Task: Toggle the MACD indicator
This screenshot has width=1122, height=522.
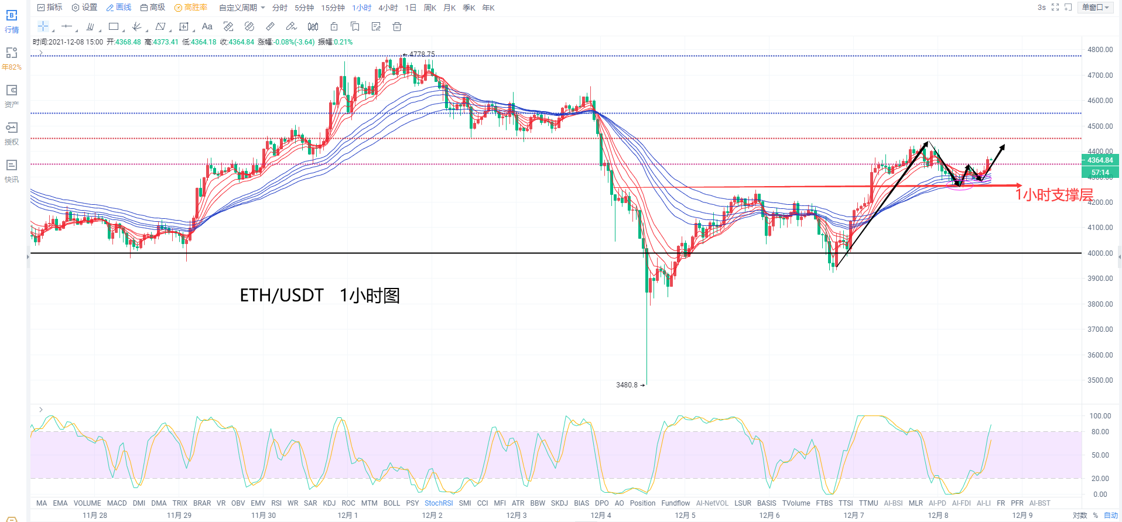Action: click(117, 503)
